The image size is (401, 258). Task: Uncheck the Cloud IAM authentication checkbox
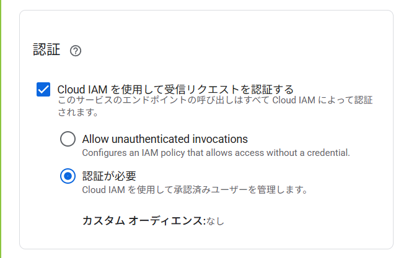pyautogui.click(x=43, y=90)
